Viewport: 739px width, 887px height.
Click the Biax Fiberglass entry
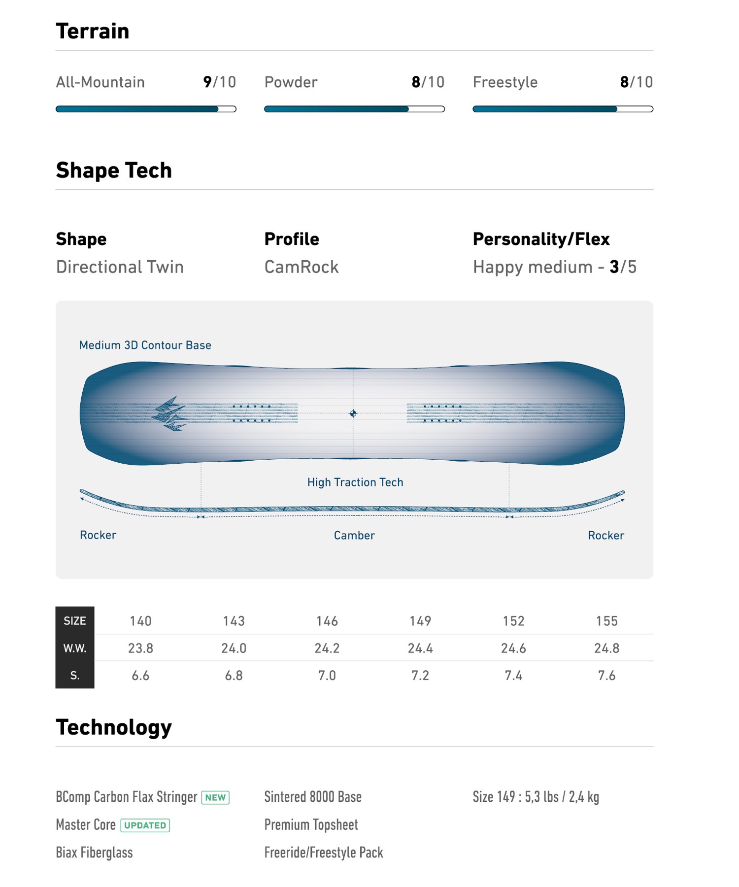pyautogui.click(x=94, y=853)
